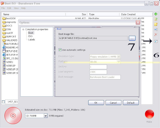Image resolution: width=160 pixels, height=128 pixels.
Task: Select the SETUPXP HTML file icon
Action: [x=4, y=55]
